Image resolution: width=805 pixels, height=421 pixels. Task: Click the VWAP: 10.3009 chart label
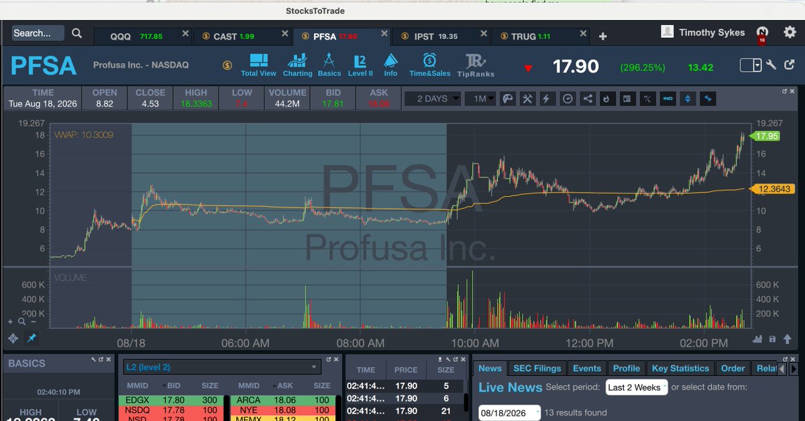(x=84, y=135)
